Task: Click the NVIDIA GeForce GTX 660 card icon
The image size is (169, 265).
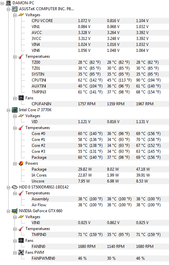Action: pos(15,211)
